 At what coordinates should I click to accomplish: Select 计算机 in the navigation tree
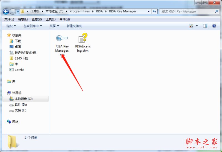click(17, 93)
